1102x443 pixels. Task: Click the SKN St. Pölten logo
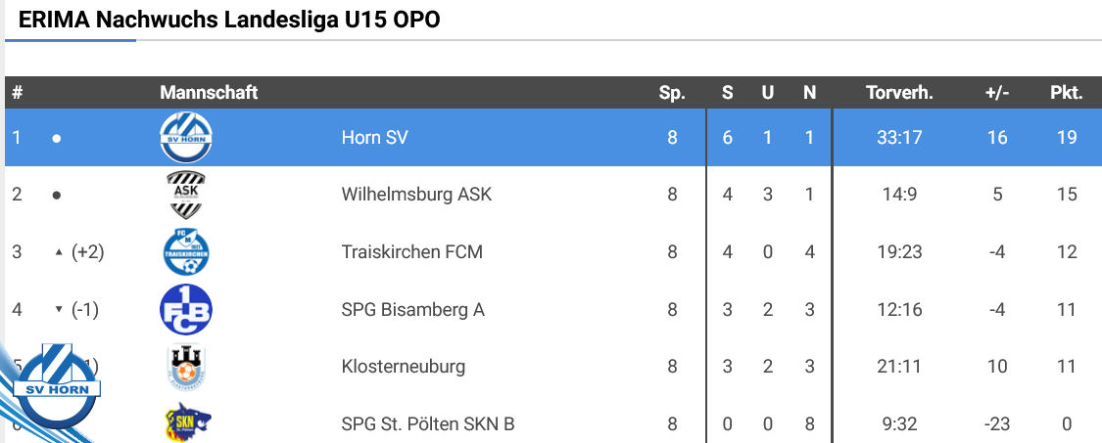186,423
